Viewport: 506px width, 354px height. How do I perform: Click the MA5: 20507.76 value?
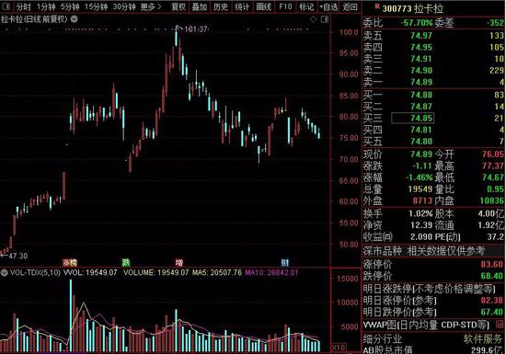click(217, 273)
